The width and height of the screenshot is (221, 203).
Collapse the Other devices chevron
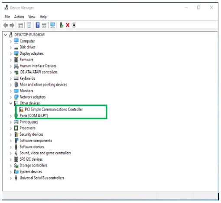coord(11,103)
